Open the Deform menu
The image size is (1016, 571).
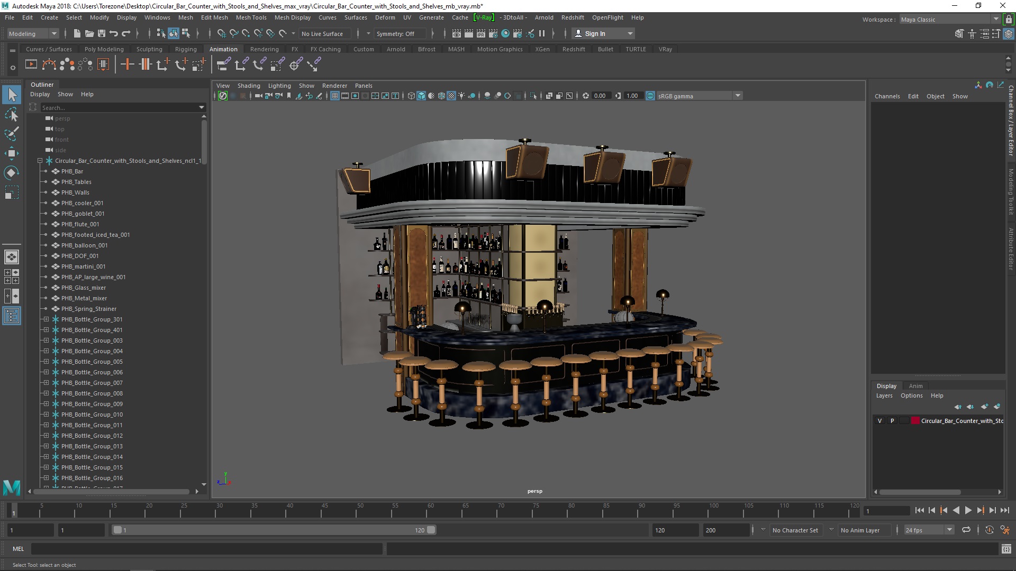click(385, 17)
